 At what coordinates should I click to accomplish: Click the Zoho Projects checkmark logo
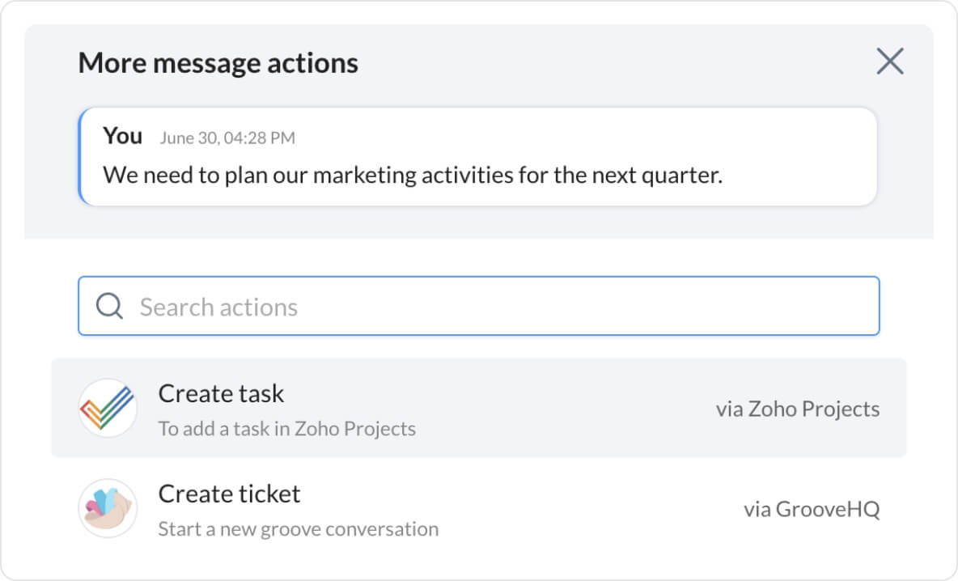click(108, 408)
